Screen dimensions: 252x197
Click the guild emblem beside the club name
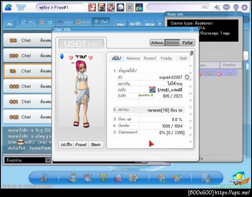(x=152, y=89)
